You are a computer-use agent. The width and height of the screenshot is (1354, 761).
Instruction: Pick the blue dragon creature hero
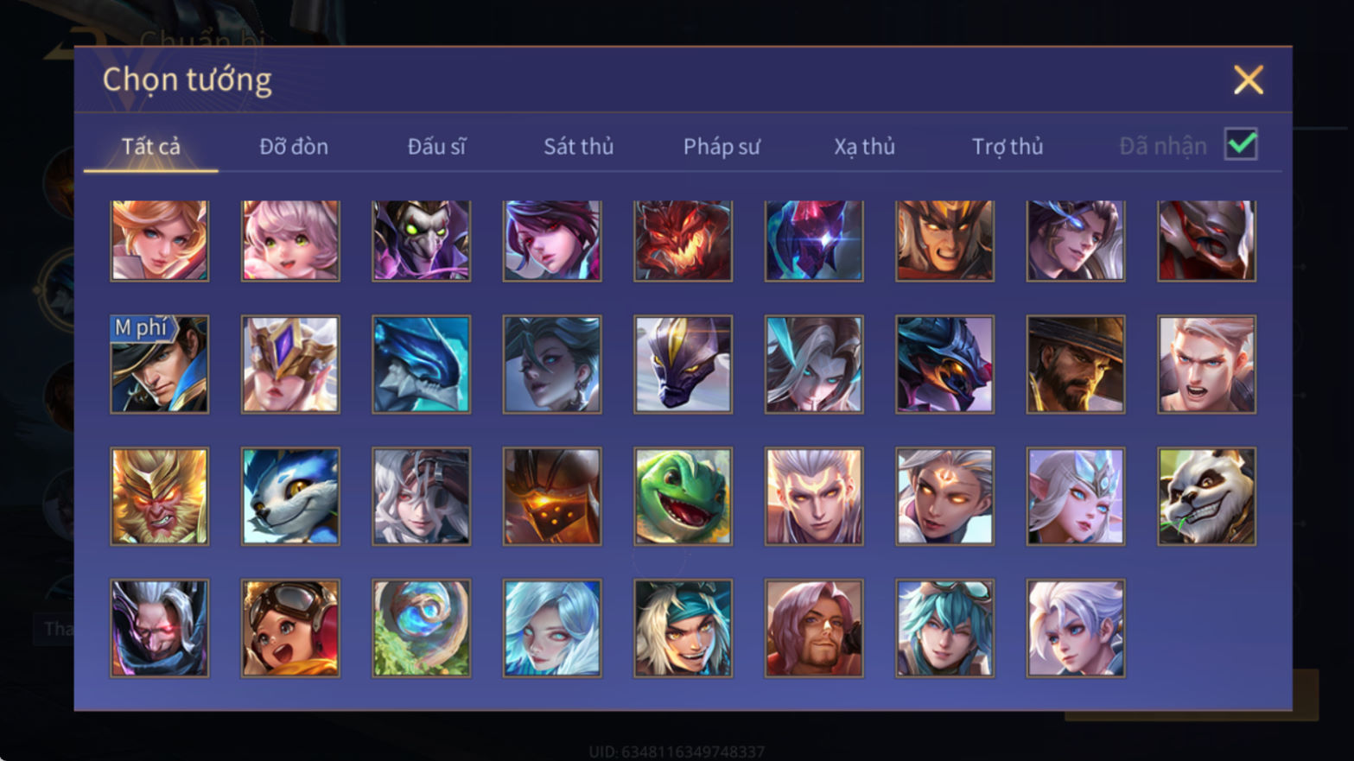click(x=421, y=364)
